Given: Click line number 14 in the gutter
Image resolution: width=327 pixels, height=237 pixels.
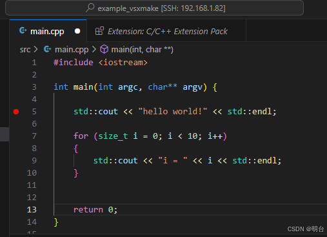Looking at the screenshot, I should [x=32, y=222].
